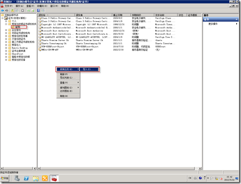The width and height of the screenshot is (241, 184).
Task: Click the Up one level toolbar icon
Action: (x=12, y=11)
